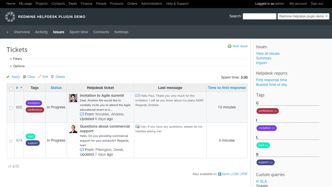Select the conference tag swatch in the sidebar
Image resolution: width=332 pixels, height=187 pixels.
coord(267,111)
